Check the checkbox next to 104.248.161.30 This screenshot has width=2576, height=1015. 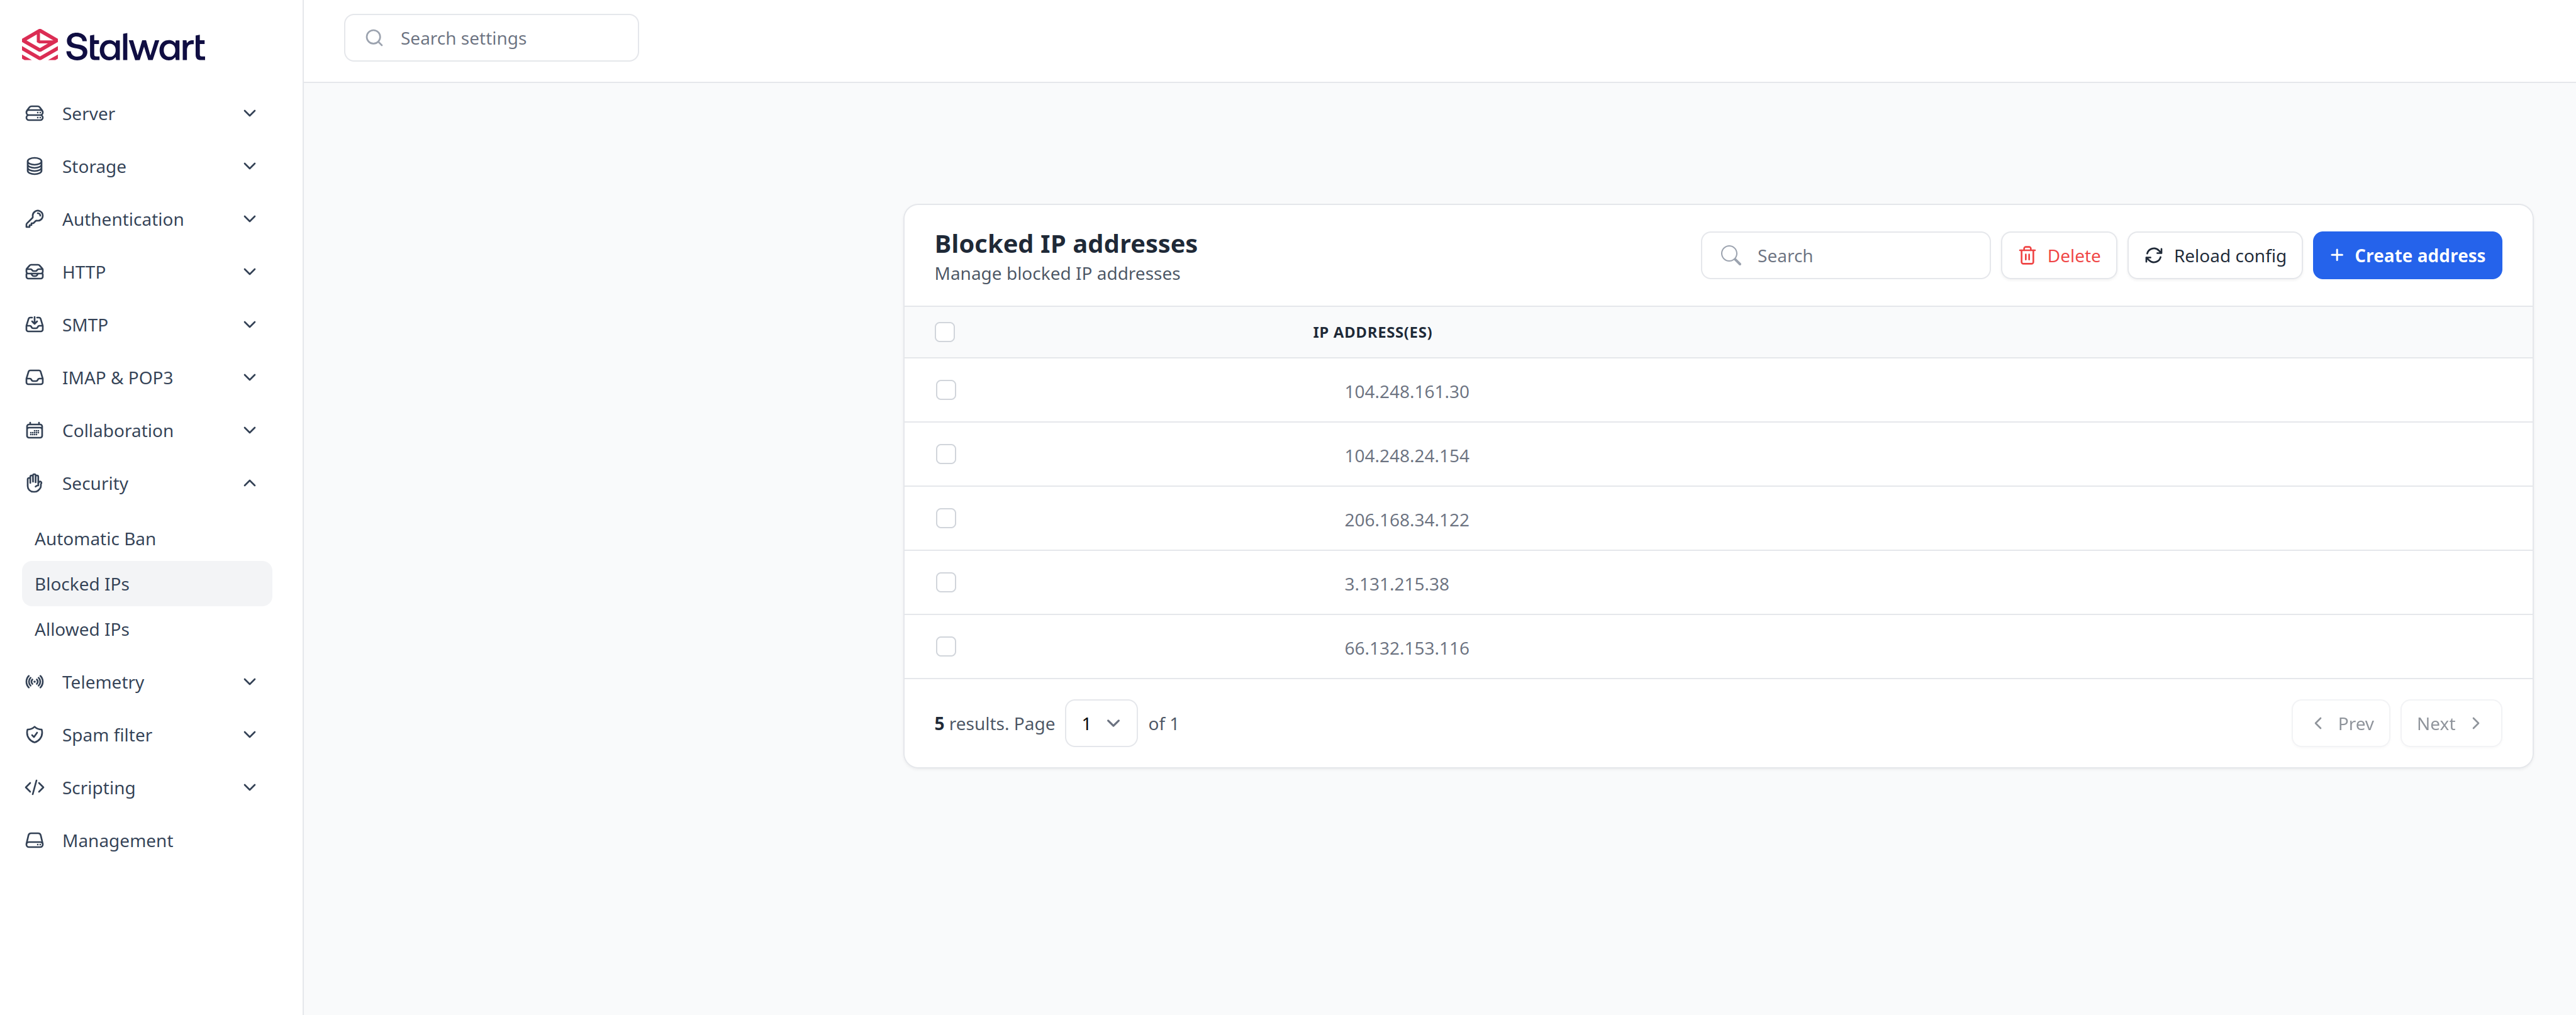coord(945,390)
